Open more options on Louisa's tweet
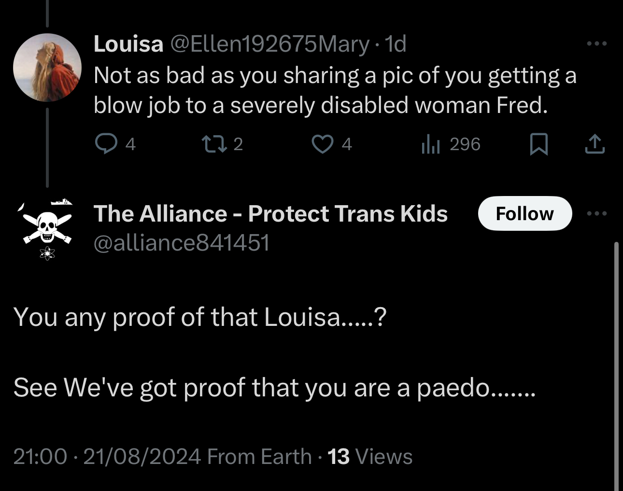The width and height of the screenshot is (623, 491). [x=597, y=44]
